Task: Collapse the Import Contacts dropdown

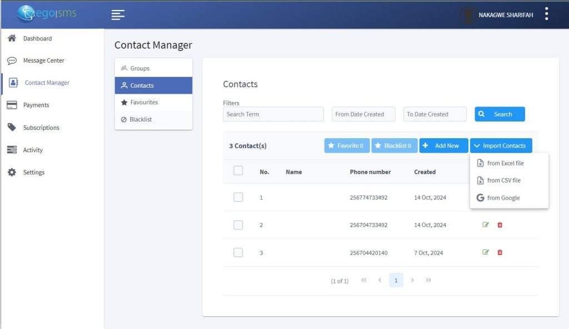Action: click(501, 146)
